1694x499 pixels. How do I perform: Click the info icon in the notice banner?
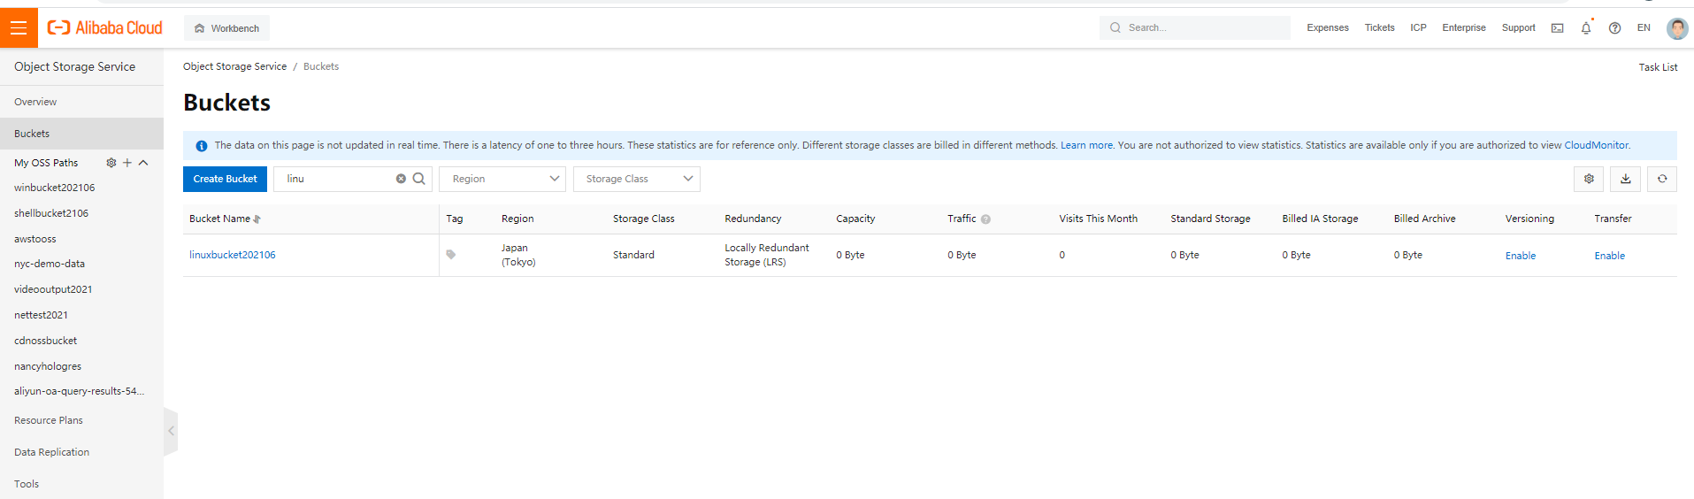(x=202, y=146)
